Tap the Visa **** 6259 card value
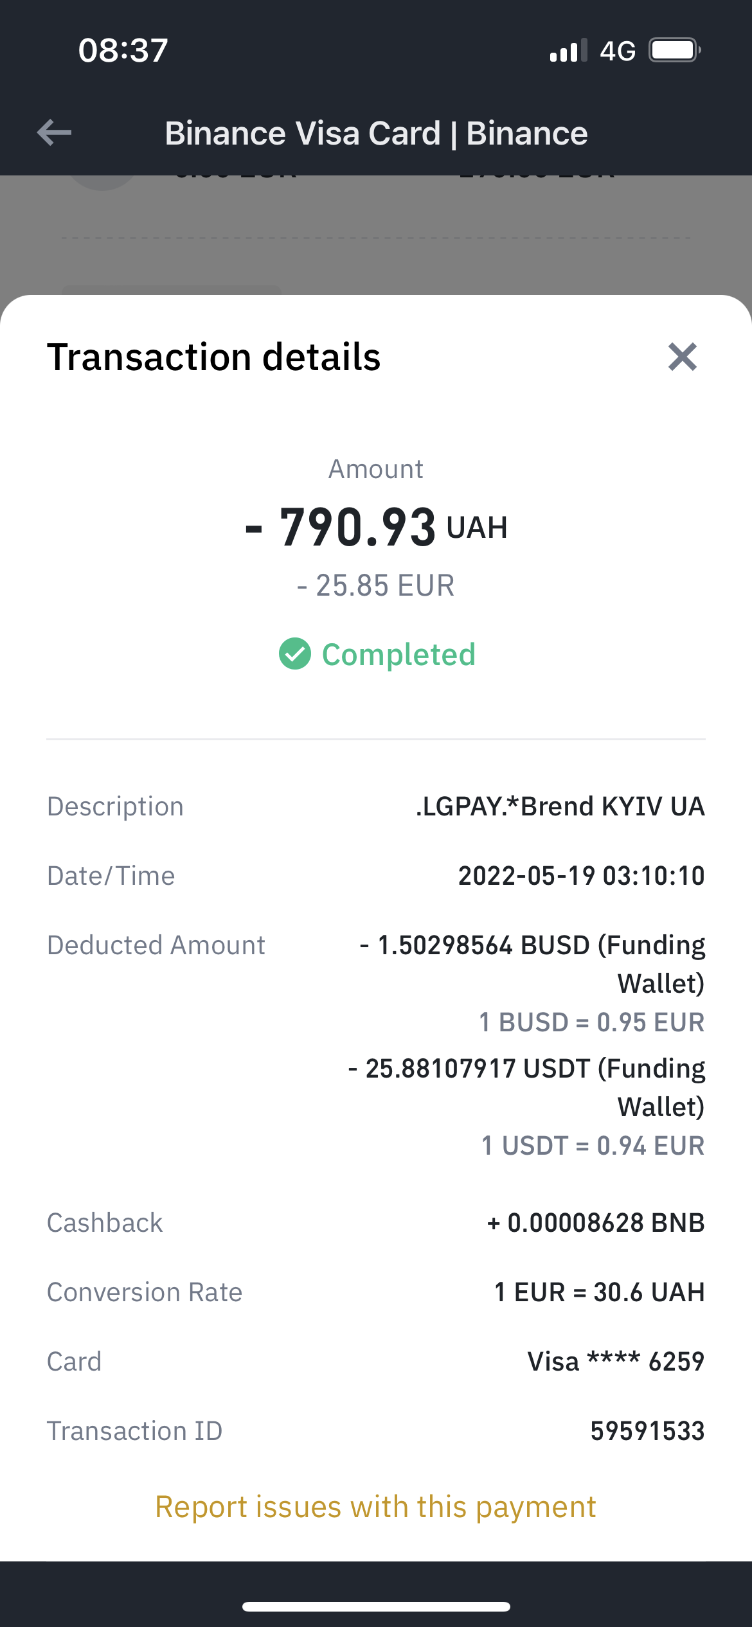Image resolution: width=752 pixels, height=1627 pixels. pos(616,1362)
